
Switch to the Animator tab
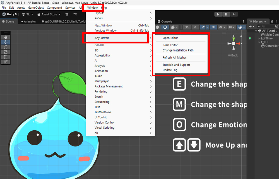coord(28,21)
